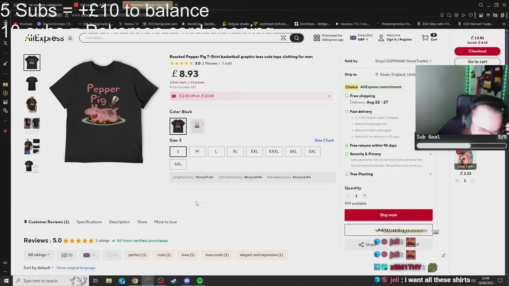Click Go to cart button
The image size is (509, 286).
tap(477, 62)
